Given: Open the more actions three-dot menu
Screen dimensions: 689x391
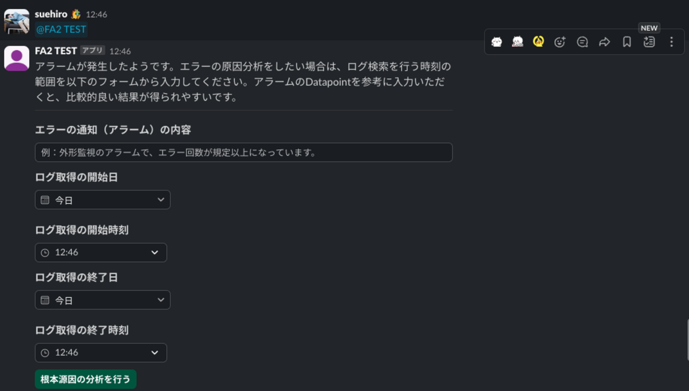Looking at the screenshot, I should pyautogui.click(x=671, y=42).
